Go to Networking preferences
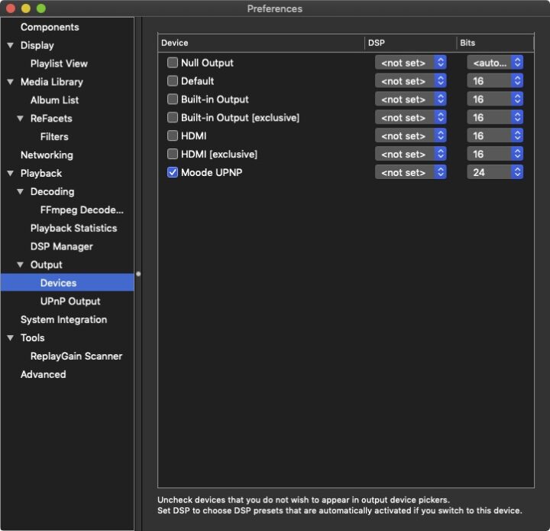The width and height of the screenshot is (550, 531). (x=47, y=155)
